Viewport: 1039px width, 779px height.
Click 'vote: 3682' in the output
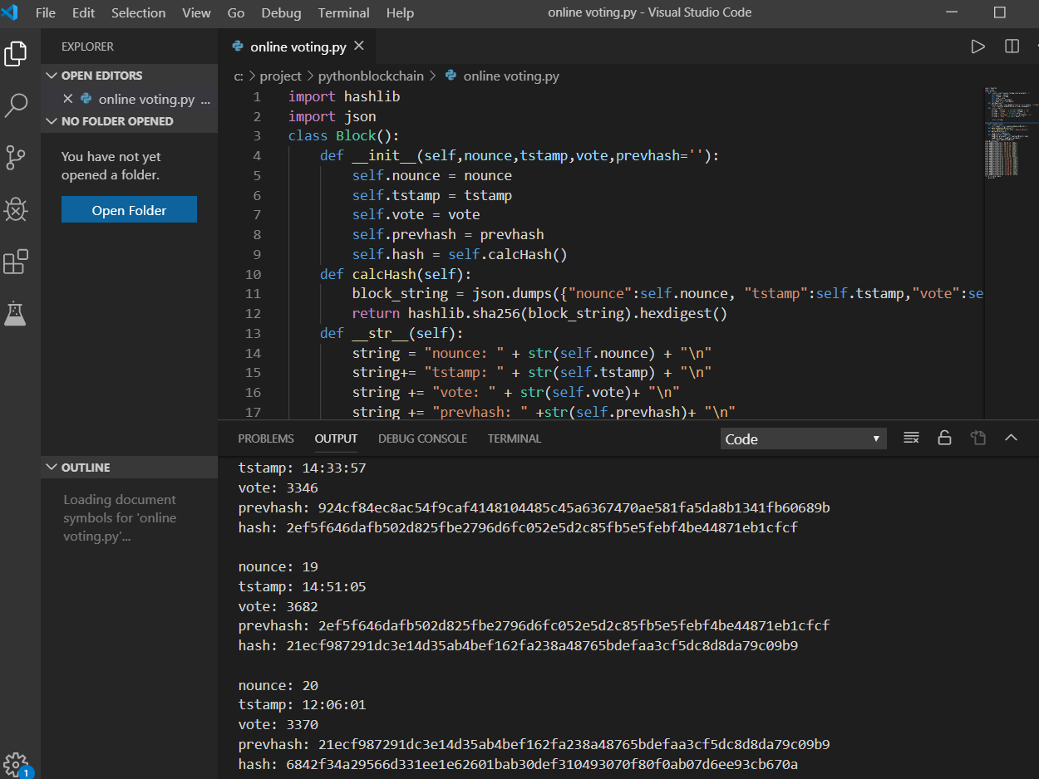(278, 606)
